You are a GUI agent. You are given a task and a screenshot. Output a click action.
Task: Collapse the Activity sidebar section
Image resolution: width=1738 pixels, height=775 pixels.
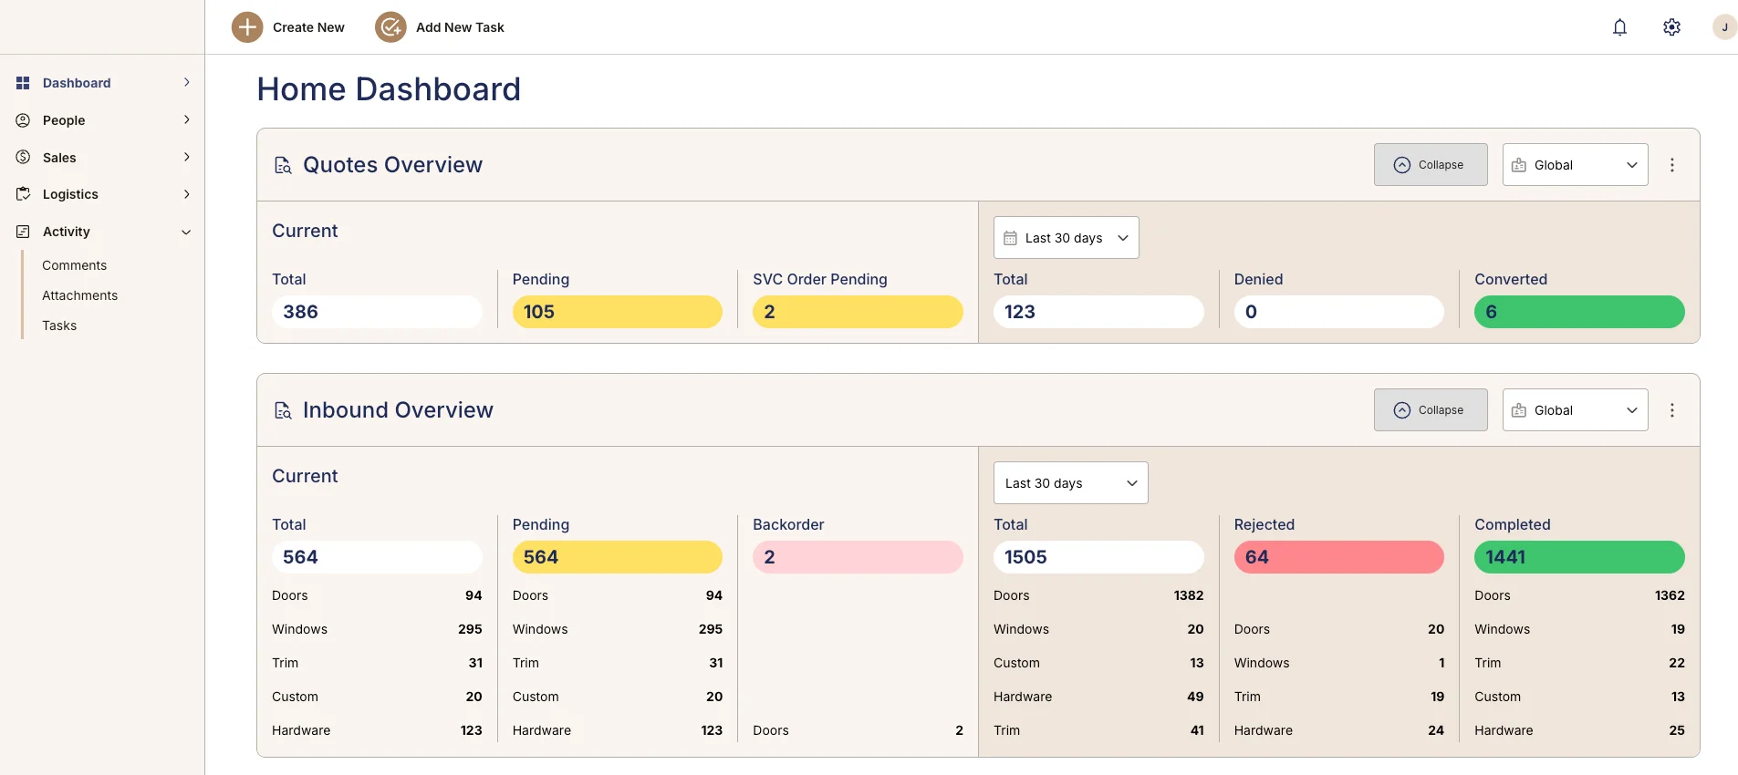click(x=186, y=232)
